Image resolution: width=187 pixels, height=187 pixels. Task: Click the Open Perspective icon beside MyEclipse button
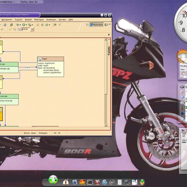tap(87, 25)
